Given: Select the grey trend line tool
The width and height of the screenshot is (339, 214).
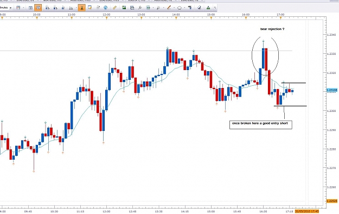Looking at the screenshot, I should coord(158,8).
